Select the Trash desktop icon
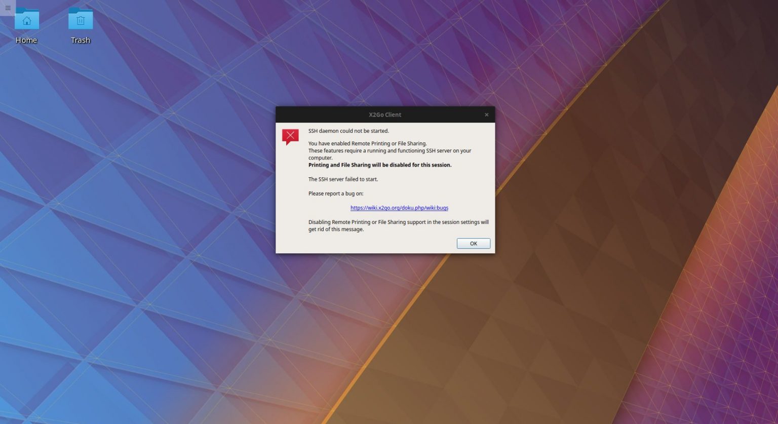Screen dimensions: 778x424 81,25
